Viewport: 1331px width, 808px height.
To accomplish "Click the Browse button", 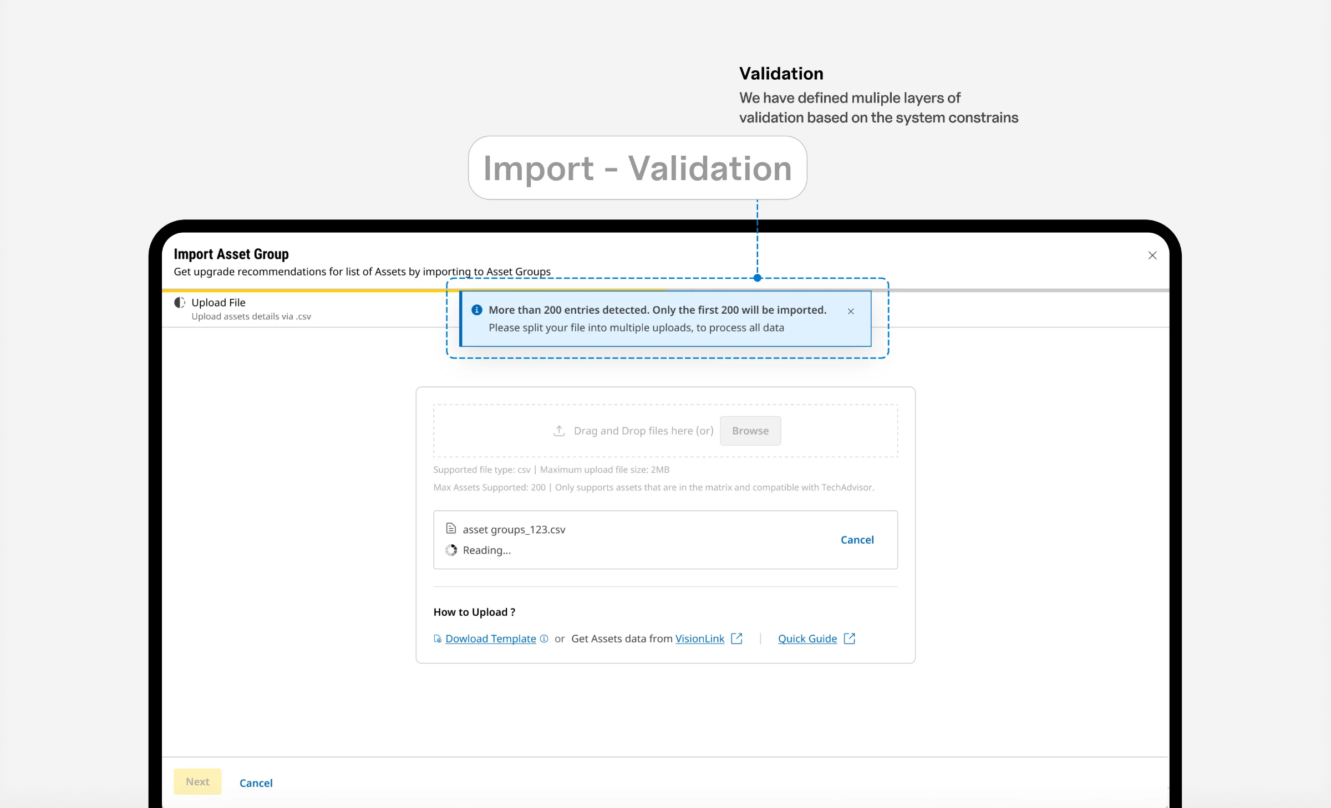I will [x=750, y=431].
